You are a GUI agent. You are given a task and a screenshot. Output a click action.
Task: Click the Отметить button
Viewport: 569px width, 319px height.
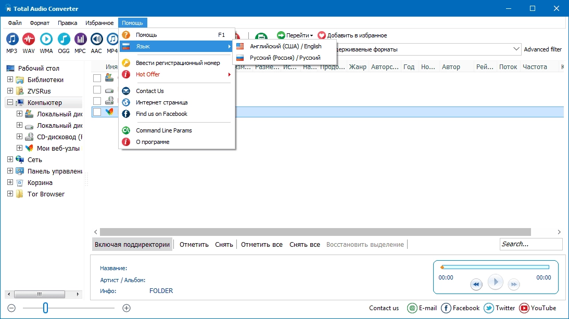[194, 244]
